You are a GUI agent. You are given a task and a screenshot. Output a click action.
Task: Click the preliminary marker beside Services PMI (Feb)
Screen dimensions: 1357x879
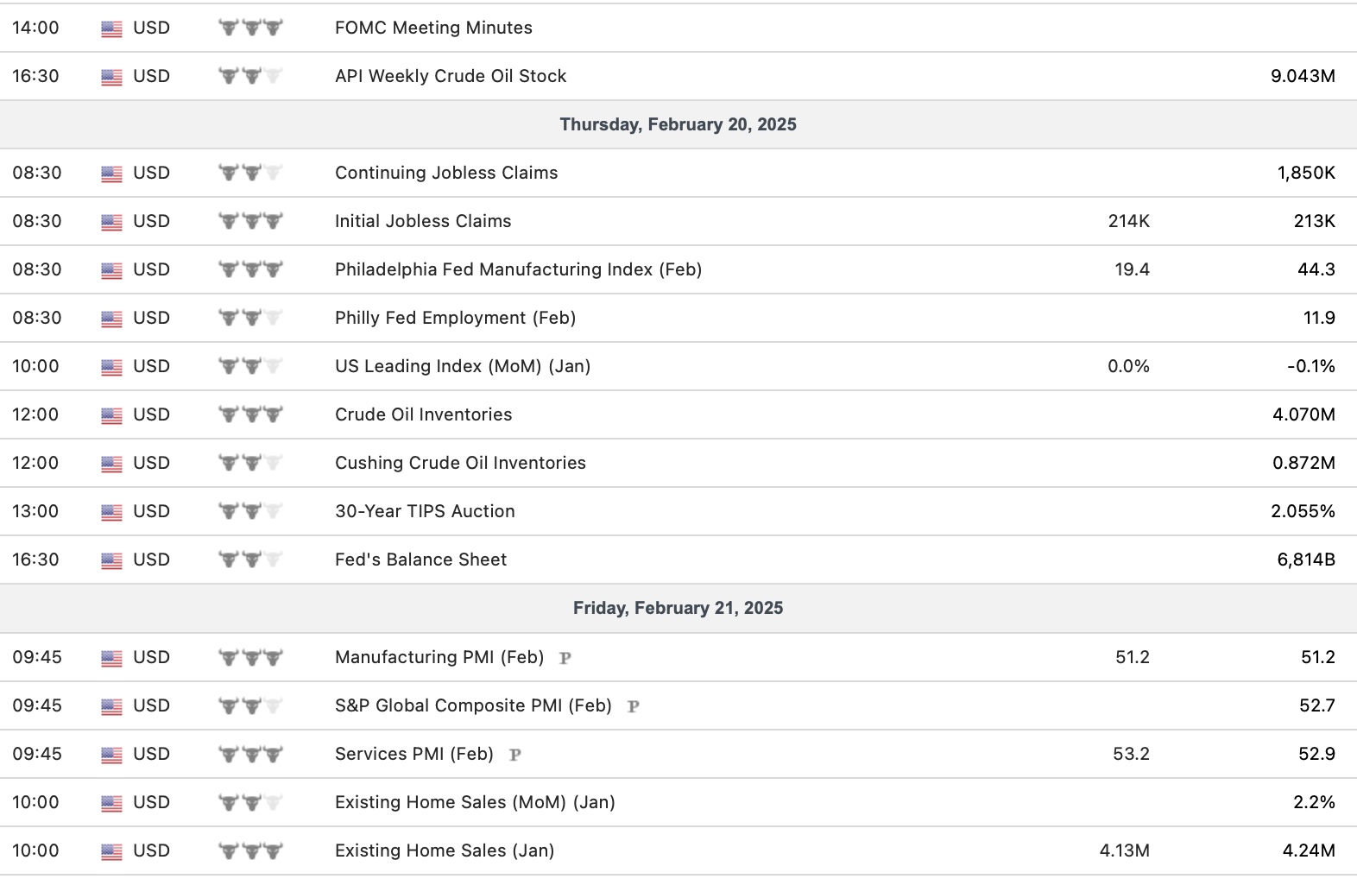click(x=515, y=755)
